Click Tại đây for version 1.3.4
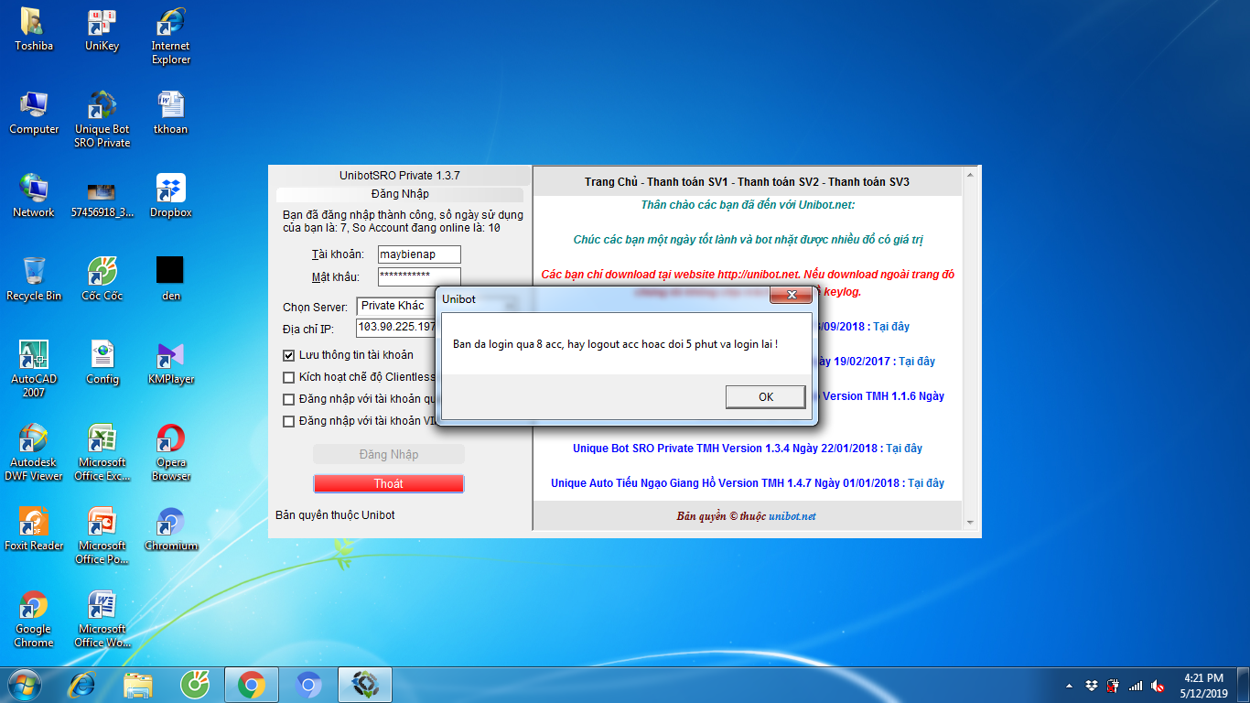This screenshot has width=1250, height=703. click(x=904, y=449)
